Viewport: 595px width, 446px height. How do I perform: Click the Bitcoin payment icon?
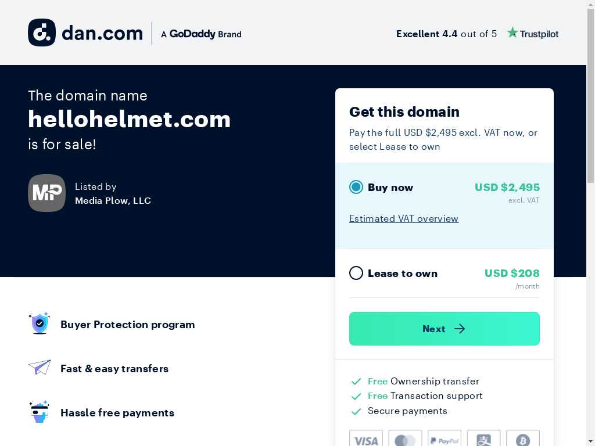[523, 439]
